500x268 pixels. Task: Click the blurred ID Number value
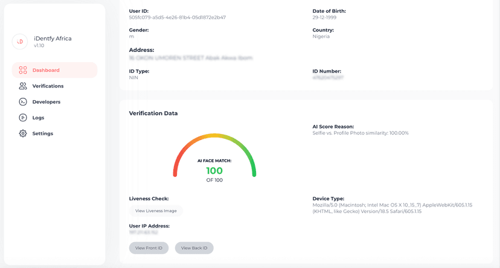328,78
